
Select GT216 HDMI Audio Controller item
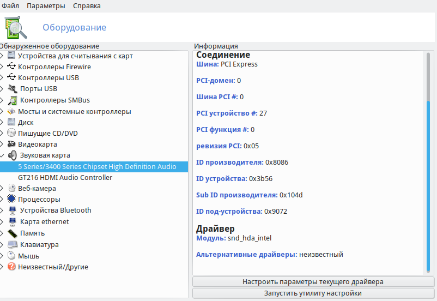coord(65,178)
